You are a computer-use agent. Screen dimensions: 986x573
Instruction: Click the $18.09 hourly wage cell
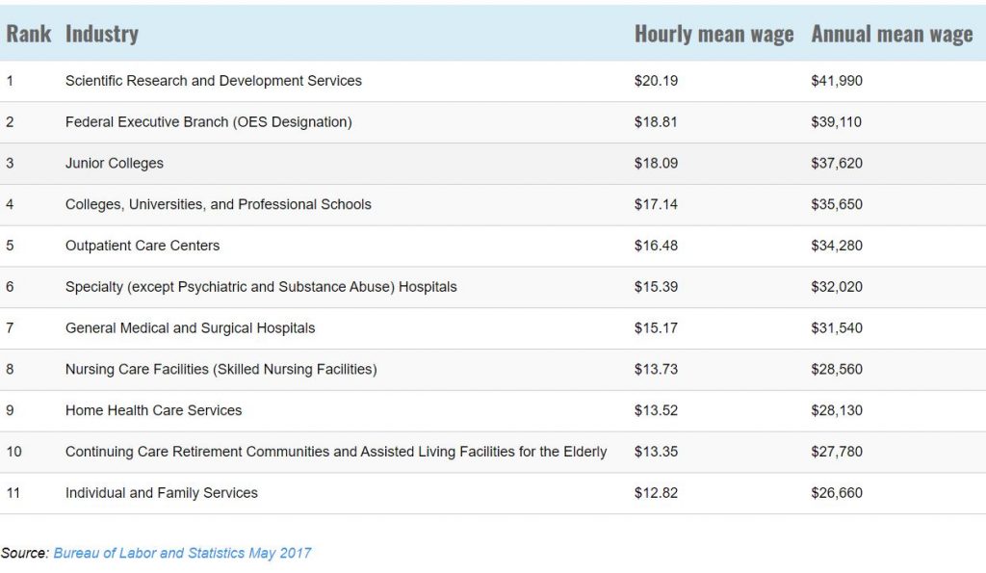coord(656,164)
